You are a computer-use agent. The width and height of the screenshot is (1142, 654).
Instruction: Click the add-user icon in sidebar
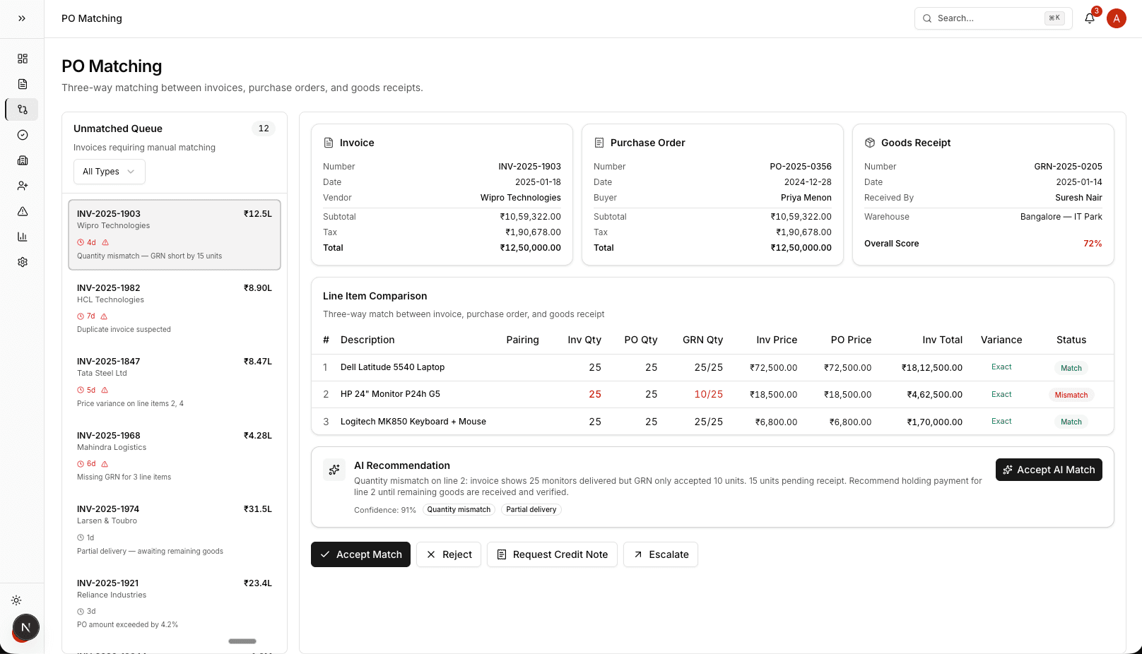click(x=22, y=186)
